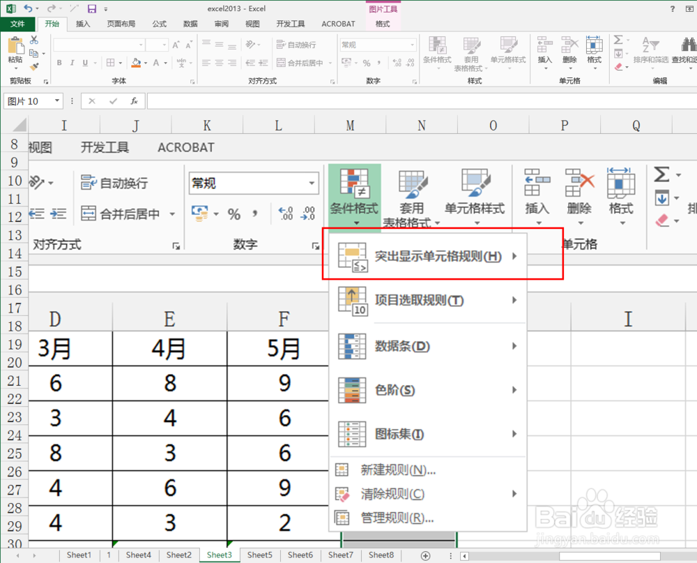Open the 条件格式 (Conditional Formatting) icon

(x=438, y=50)
